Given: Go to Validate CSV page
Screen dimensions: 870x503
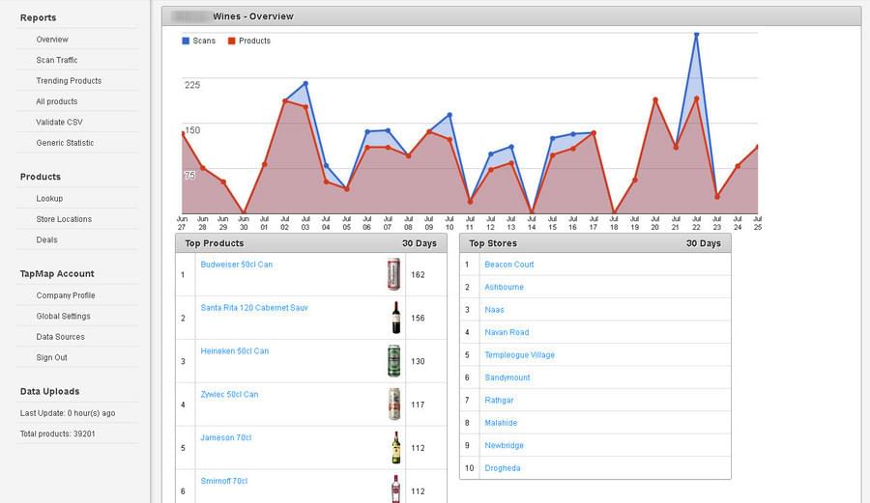Looking at the screenshot, I should pyautogui.click(x=59, y=122).
